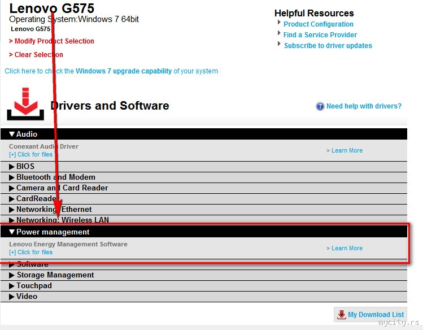Open Need help with drivers link

(364, 106)
